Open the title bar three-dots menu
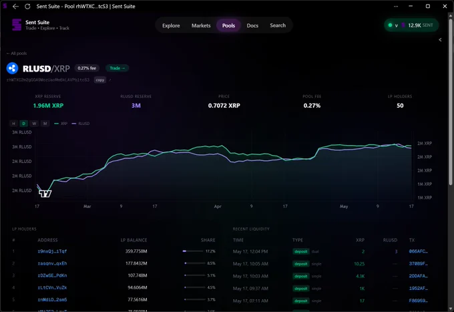This screenshot has width=454, height=312. 396,7
